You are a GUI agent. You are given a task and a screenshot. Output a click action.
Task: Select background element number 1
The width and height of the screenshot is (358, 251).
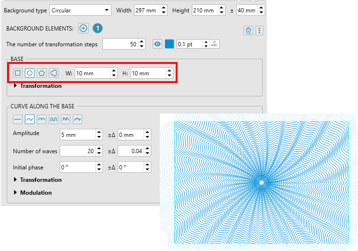click(97, 29)
